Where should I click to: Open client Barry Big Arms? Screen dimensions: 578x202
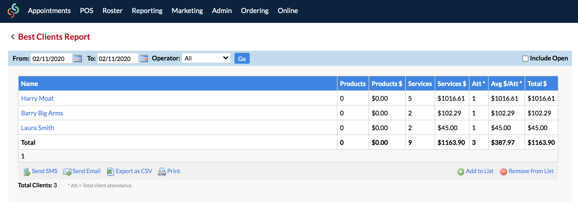42,113
